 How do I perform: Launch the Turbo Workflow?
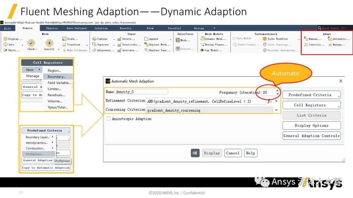pyautogui.click(x=275, y=39)
